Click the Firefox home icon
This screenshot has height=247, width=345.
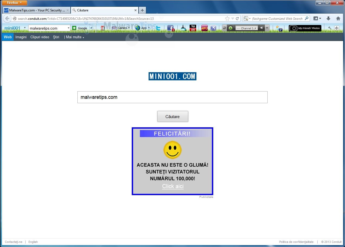(x=338, y=18)
